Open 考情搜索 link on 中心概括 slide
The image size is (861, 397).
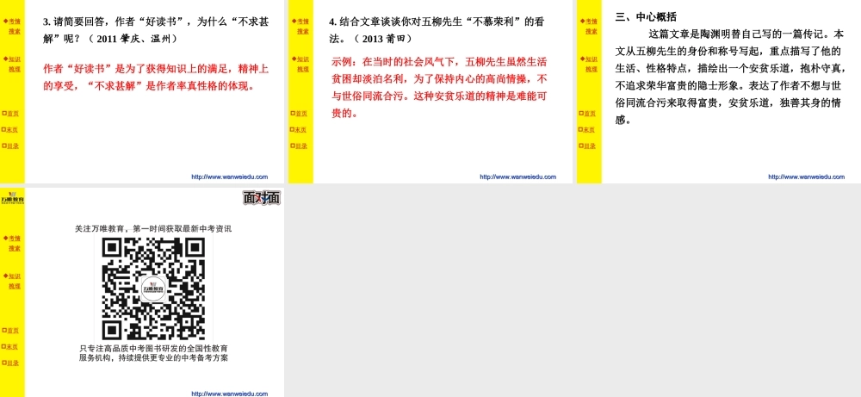click(591, 27)
